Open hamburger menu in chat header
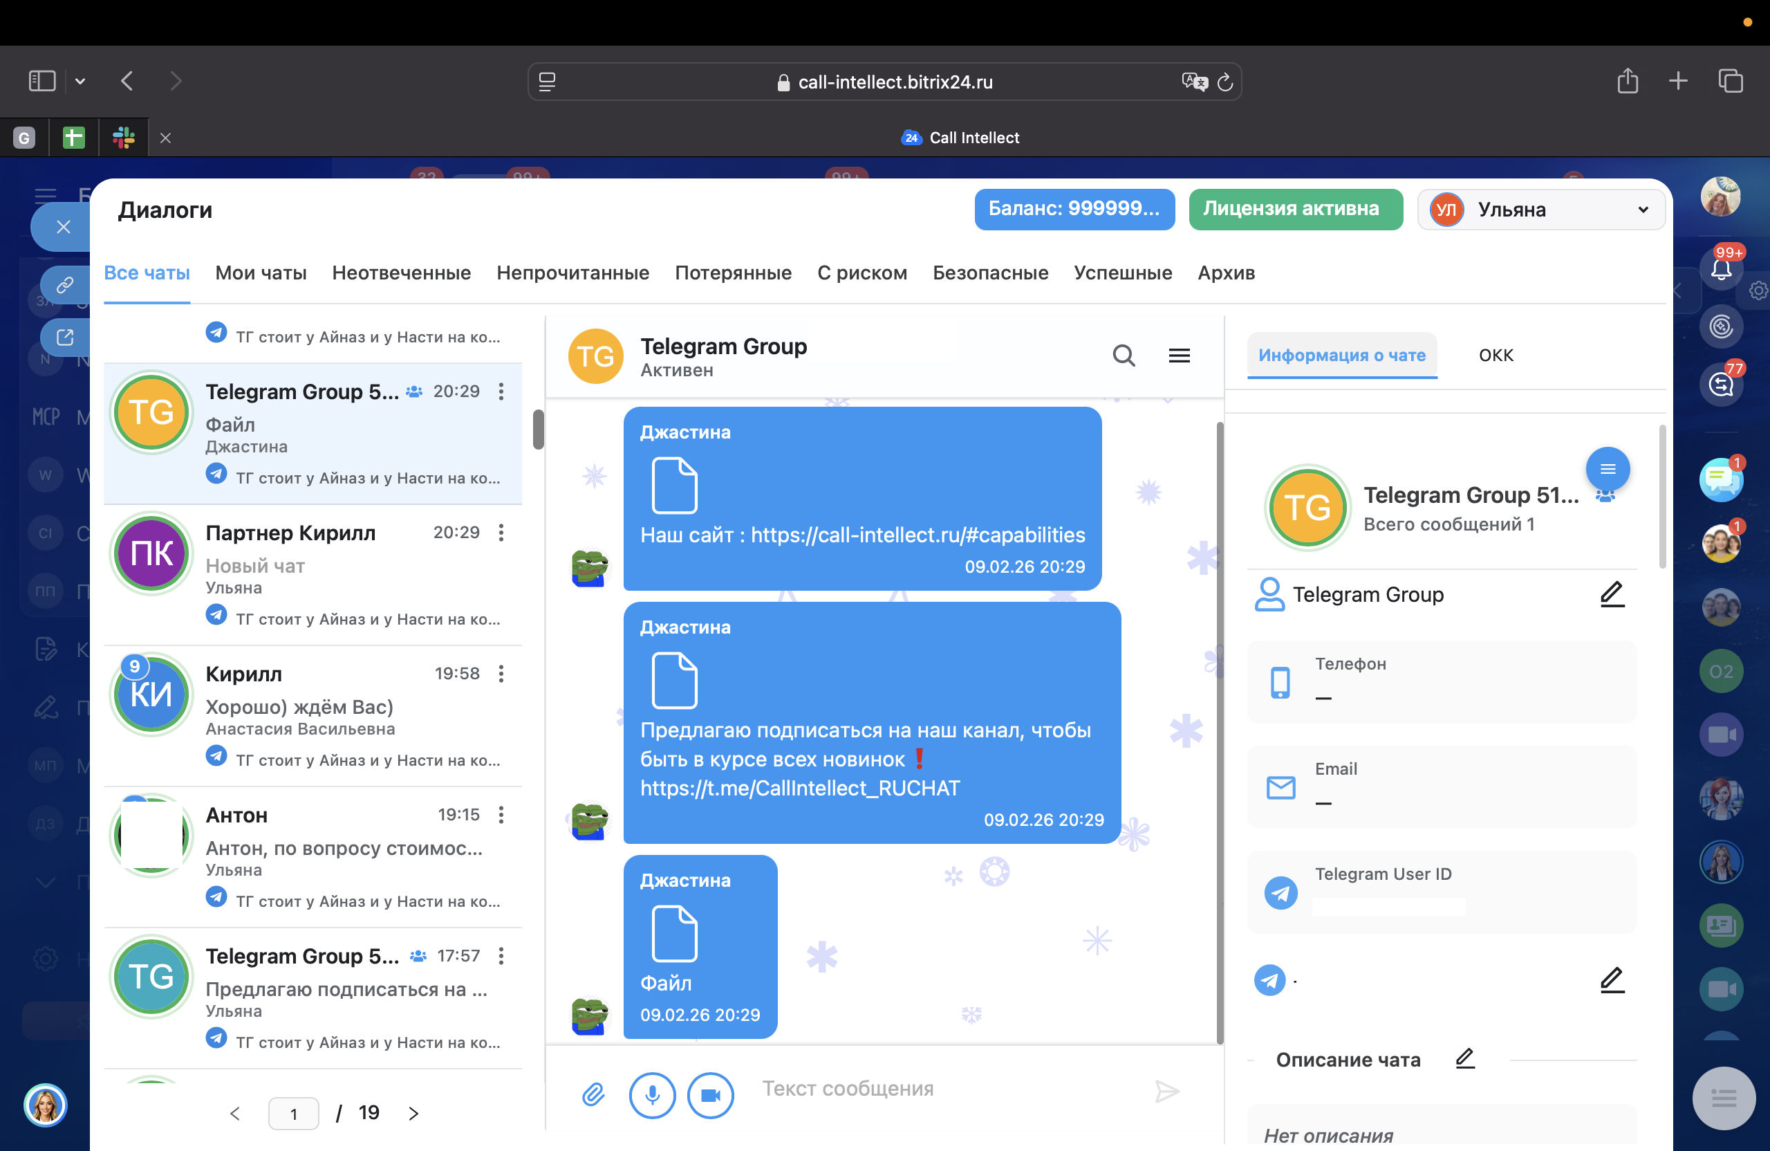The height and width of the screenshot is (1151, 1770). [x=1179, y=356]
